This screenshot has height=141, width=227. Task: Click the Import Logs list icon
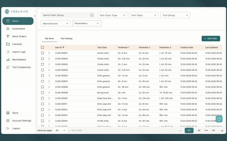pyautogui.click(x=8, y=52)
